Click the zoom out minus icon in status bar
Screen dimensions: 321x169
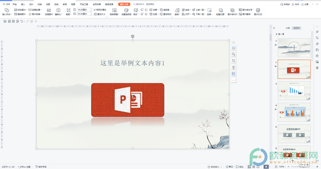pos(289,167)
